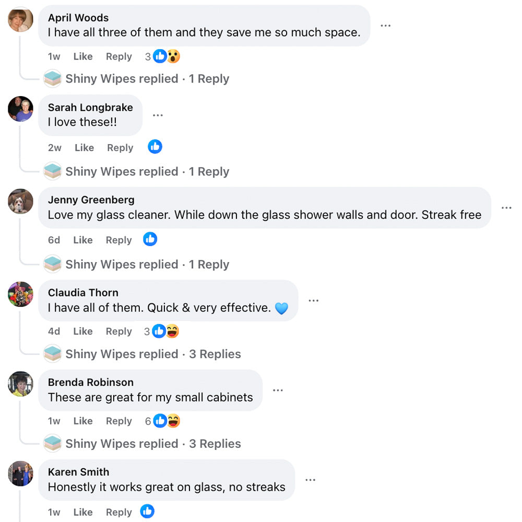This screenshot has width=522, height=522.
Task: Click the more options dots beside Claudia Thorn's comment
Action: tap(313, 301)
